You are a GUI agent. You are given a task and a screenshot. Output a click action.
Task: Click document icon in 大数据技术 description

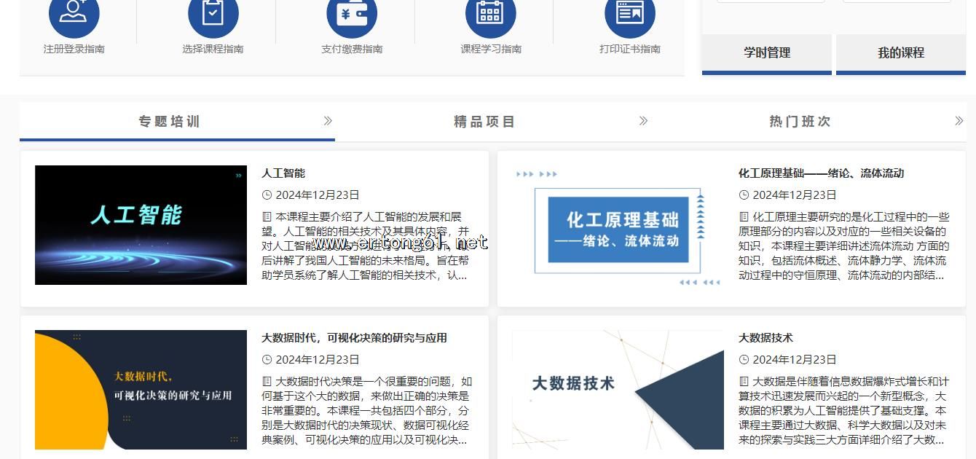[x=744, y=382]
